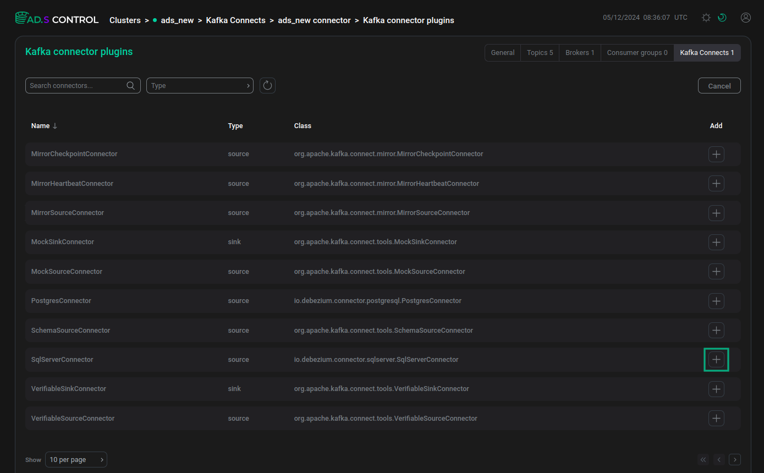Image resolution: width=764 pixels, height=473 pixels.
Task: Sort by Name column arrow
Action: point(54,126)
